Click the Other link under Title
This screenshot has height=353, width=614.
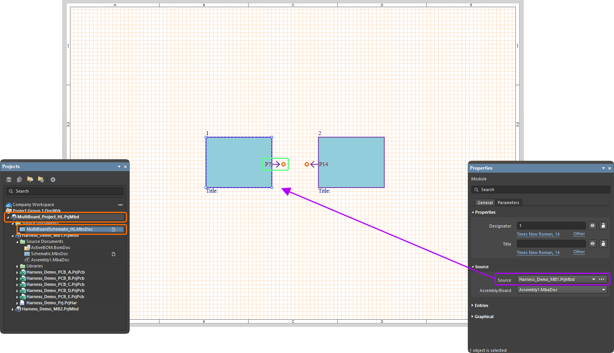(579, 252)
